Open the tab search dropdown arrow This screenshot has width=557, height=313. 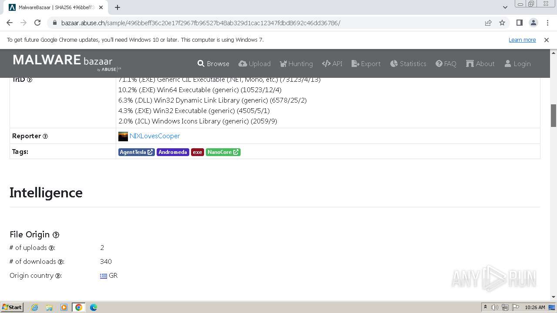tap(505, 7)
